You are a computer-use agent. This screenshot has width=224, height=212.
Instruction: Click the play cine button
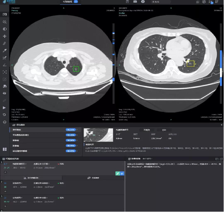pyautogui.click(x=5, y=107)
